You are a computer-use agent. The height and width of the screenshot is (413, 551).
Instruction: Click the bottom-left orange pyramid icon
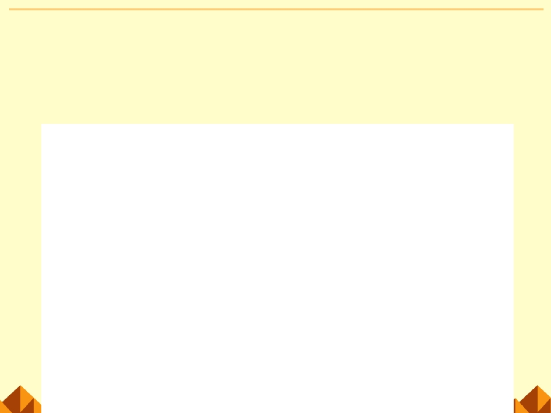[21, 399]
